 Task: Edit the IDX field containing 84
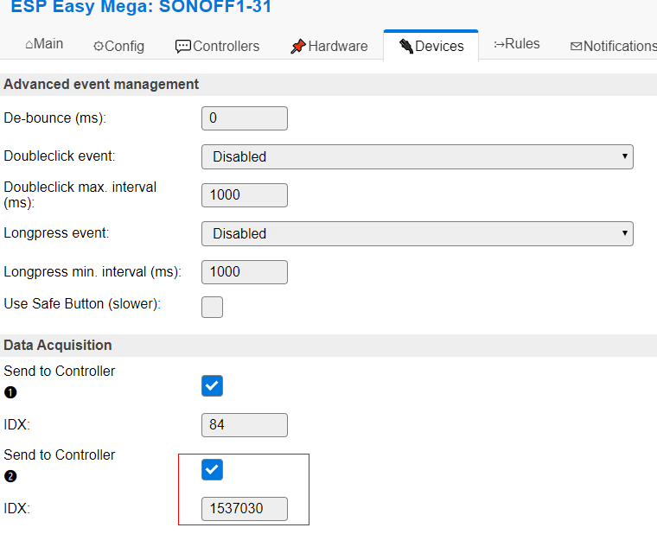[245, 425]
